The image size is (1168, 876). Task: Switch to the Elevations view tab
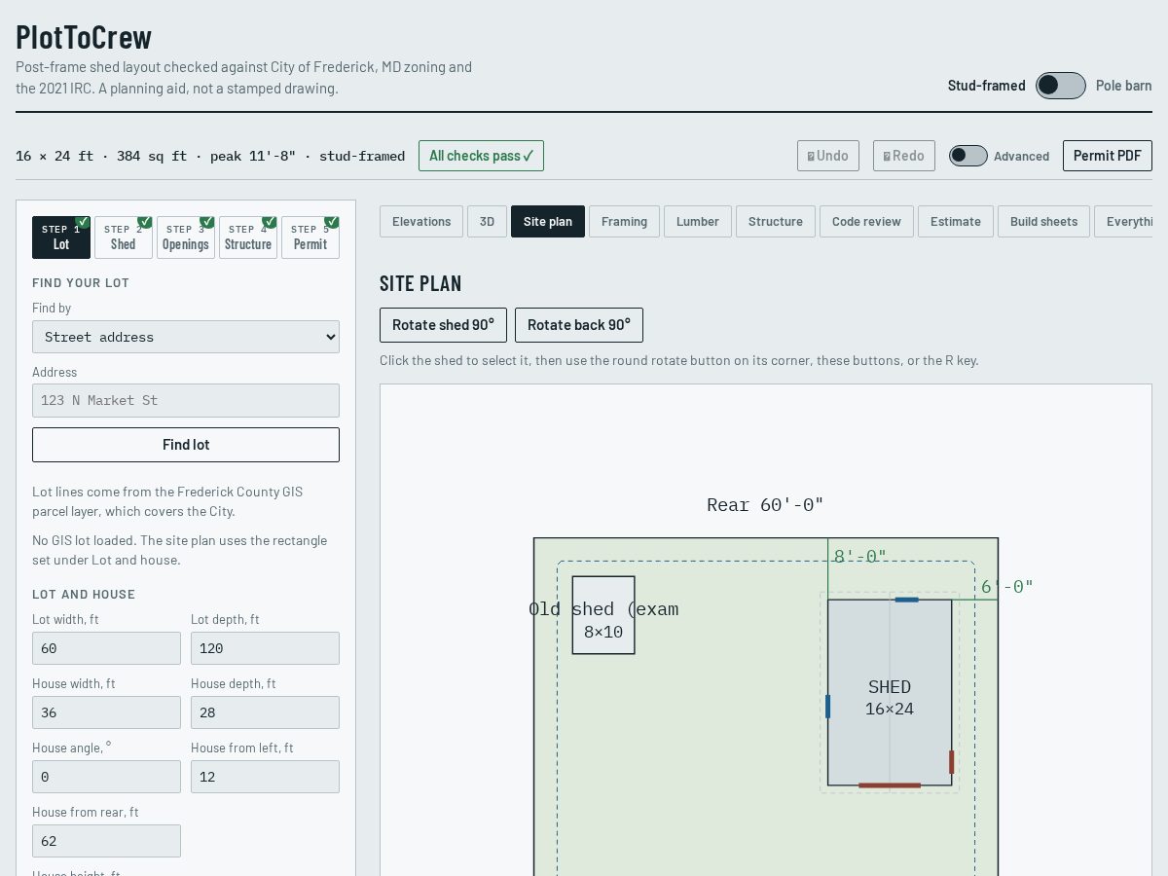tap(421, 222)
